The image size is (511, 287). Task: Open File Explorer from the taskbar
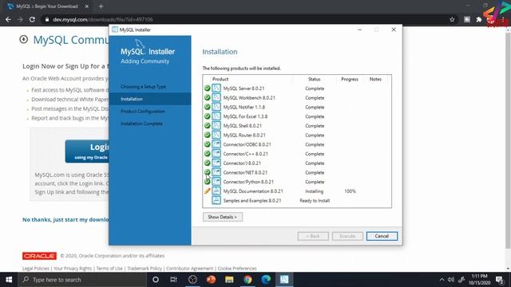tap(229, 280)
